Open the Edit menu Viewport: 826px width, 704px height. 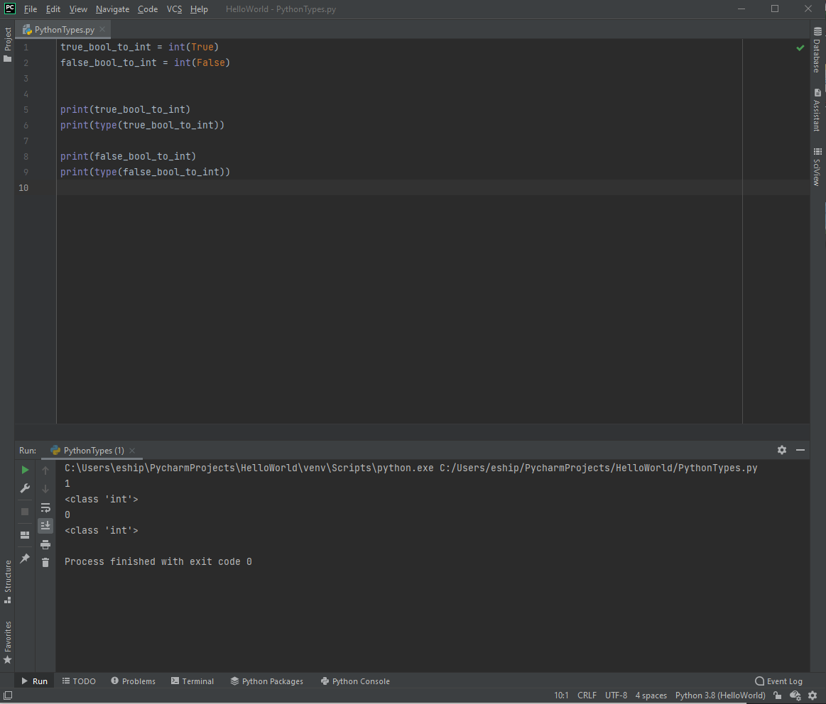[x=53, y=9]
